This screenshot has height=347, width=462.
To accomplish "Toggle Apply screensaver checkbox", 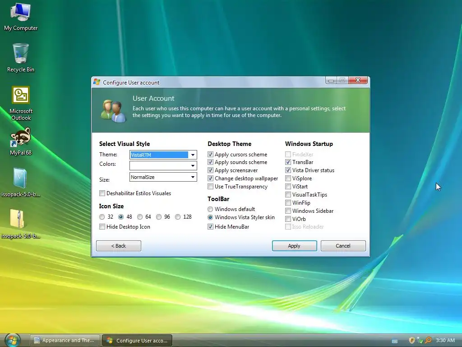I will tap(210, 170).
